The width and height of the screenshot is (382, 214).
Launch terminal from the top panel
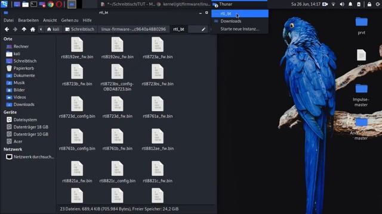(34, 4)
